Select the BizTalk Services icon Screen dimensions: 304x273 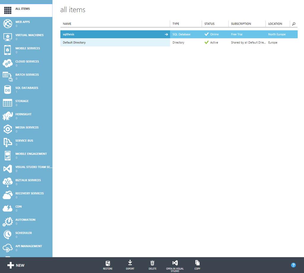tap(7, 182)
